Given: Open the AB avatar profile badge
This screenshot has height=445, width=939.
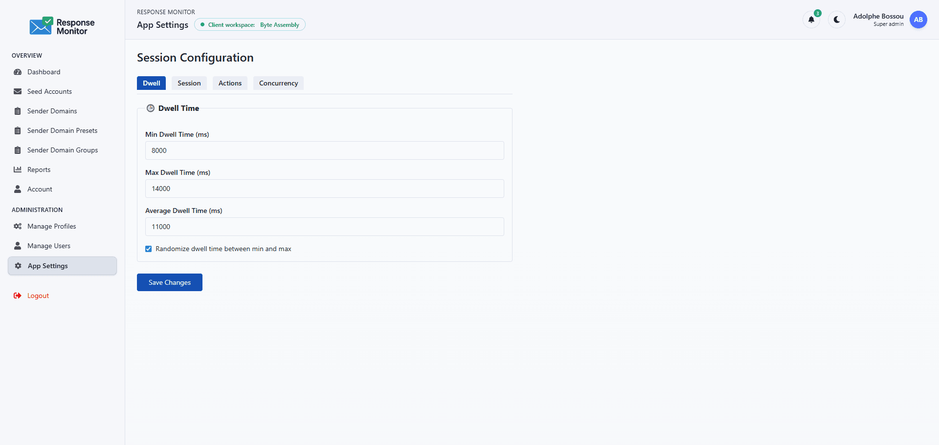Looking at the screenshot, I should click(x=918, y=20).
